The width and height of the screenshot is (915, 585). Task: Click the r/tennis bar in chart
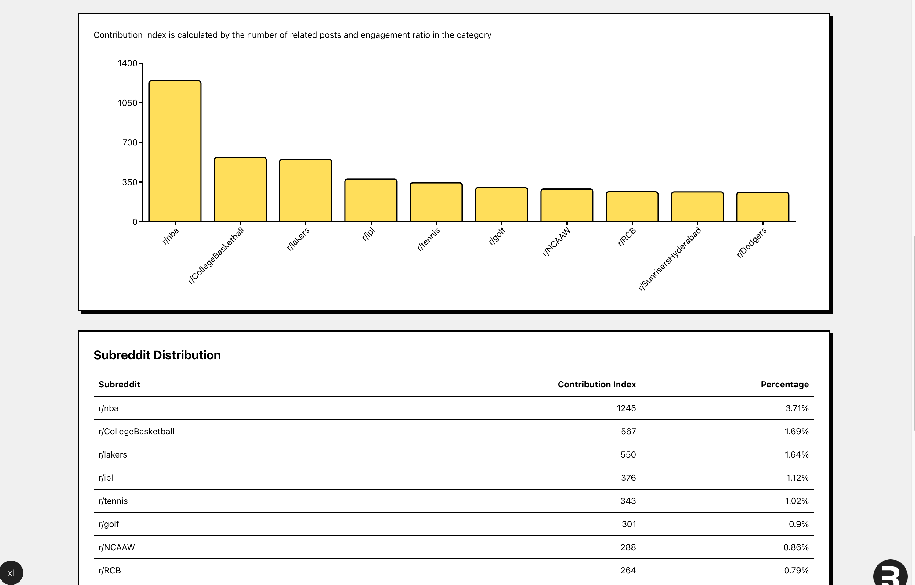point(436,203)
